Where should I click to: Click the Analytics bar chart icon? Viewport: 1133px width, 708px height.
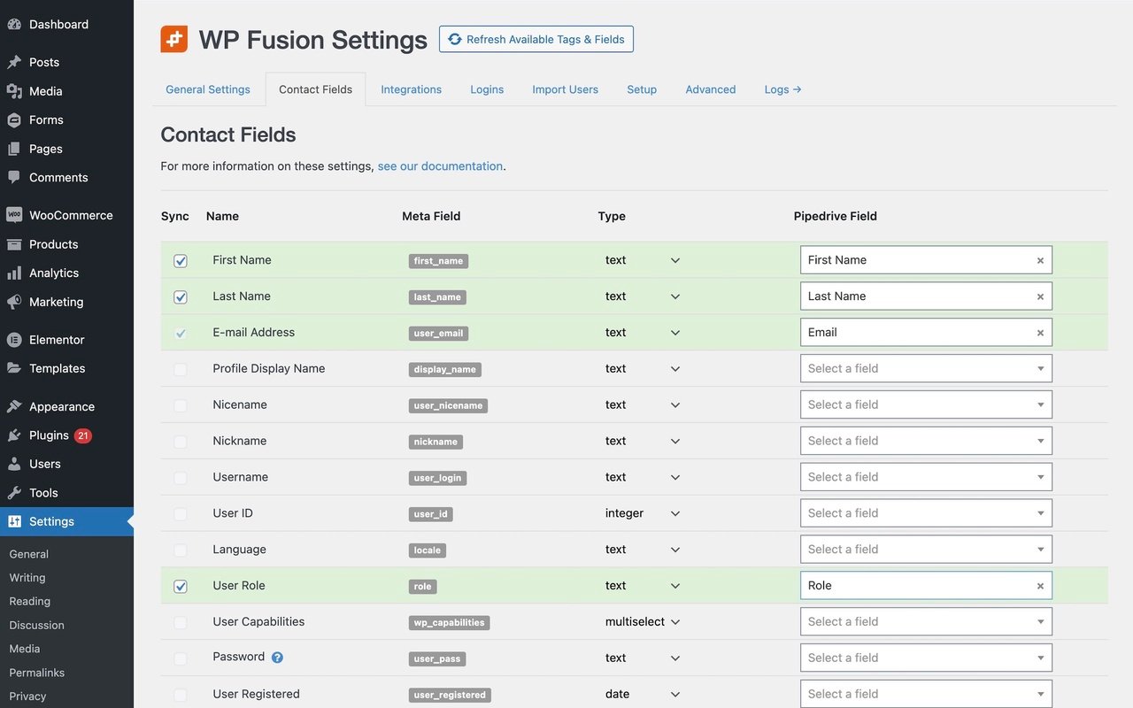click(x=14, y=273)
